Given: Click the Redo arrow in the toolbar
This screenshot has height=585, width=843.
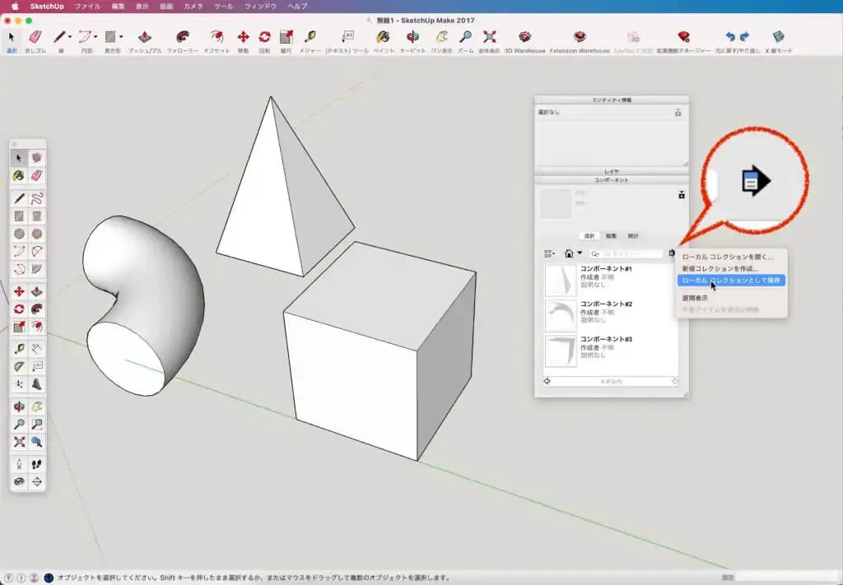Looking at the screenshot, I should (x=744, y=36).
